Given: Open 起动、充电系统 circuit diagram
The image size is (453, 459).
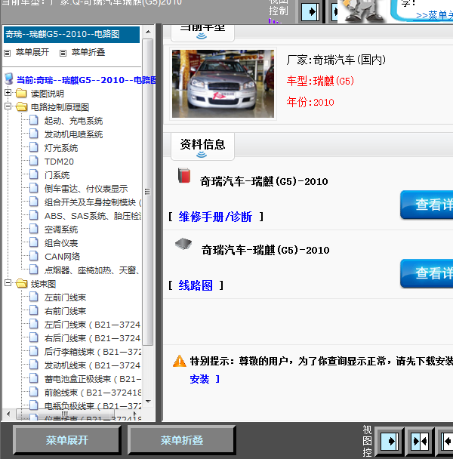Looking at the screenshot, I should tap(73, 121).
